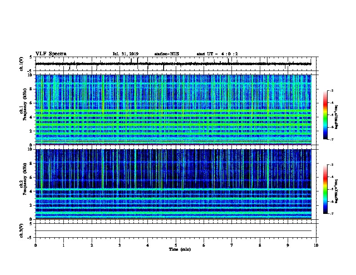Image resolution: width=356 pixels, height=275 pixels.
Task: Click the "ch.3(V)" axis label
Action: (x=22, y=231)
